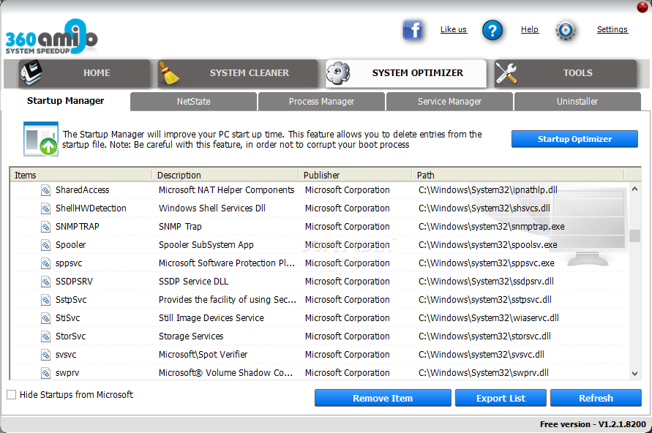
Task: Click the Refresh button
Action: tap(596, 398)
